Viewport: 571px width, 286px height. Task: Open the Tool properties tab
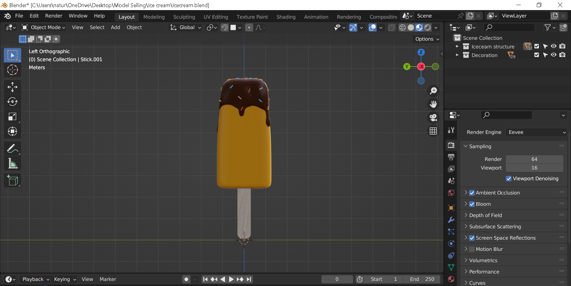point(451,130)
